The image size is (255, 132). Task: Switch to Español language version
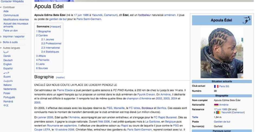pos(8,68)
